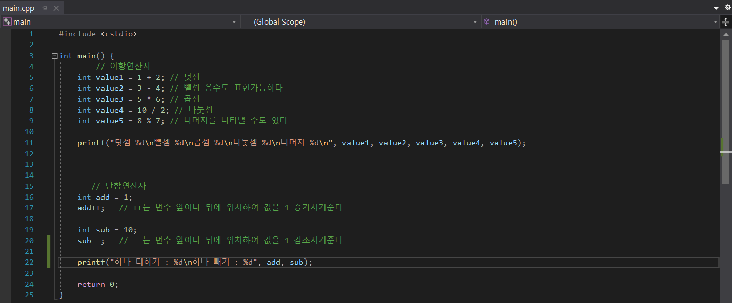The width and height of the screenshot is (732, 303).
Task: Click the editor split window icon
Action: point(726,22)
